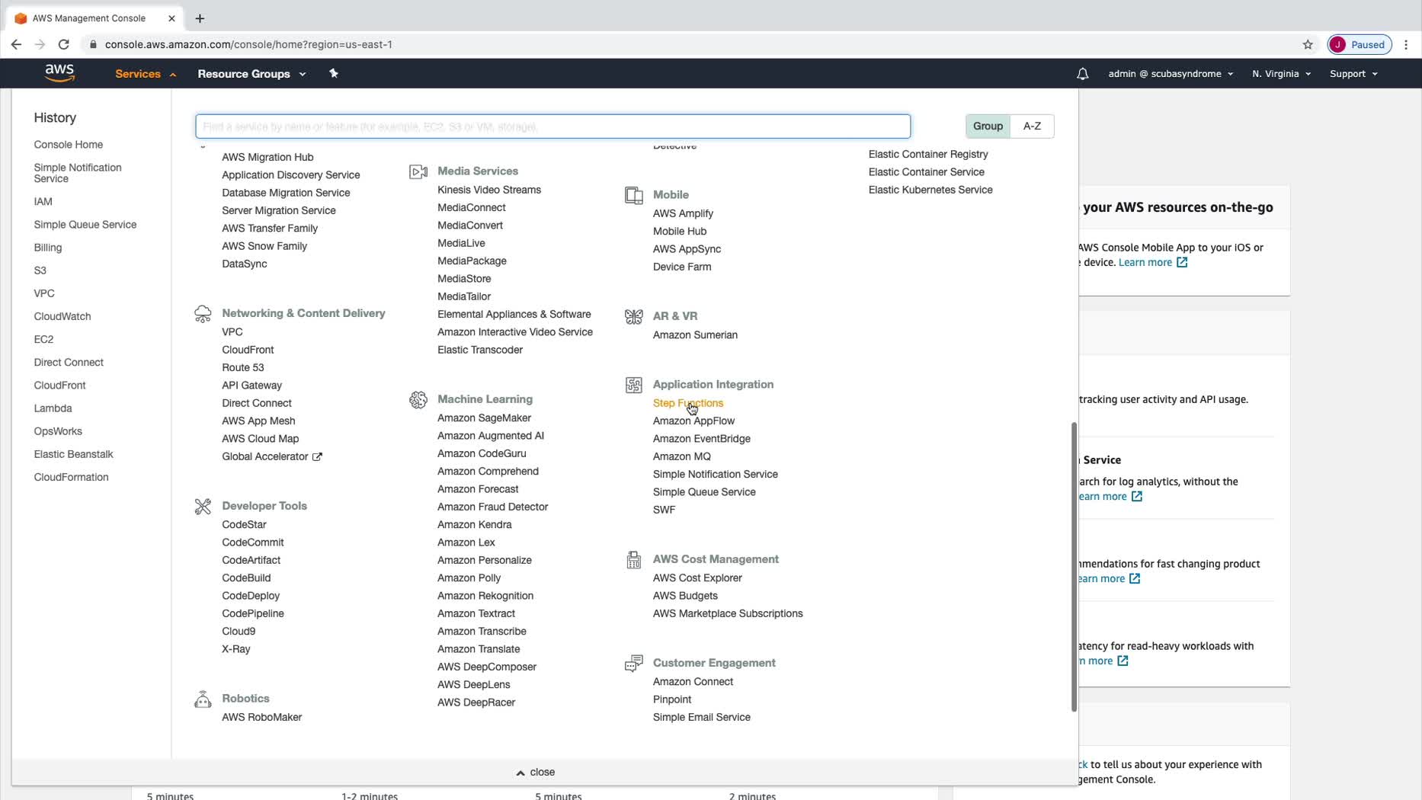Switch service list to Group view
The image size is (1422, 800).
[x=988, y=126]
